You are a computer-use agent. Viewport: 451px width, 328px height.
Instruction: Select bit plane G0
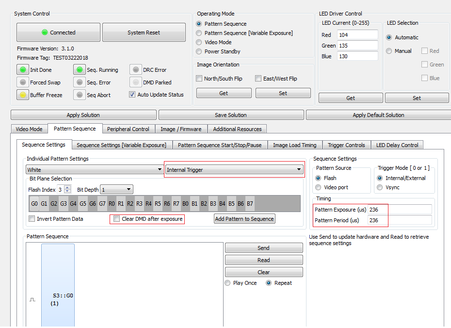(34, 204)
